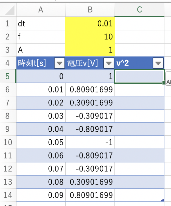Click the autofill options button beside C5

[x=168, y=79]
